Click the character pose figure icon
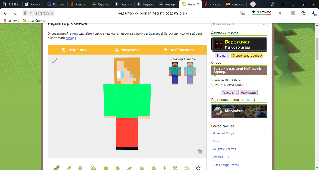 (x=165, y=168)
